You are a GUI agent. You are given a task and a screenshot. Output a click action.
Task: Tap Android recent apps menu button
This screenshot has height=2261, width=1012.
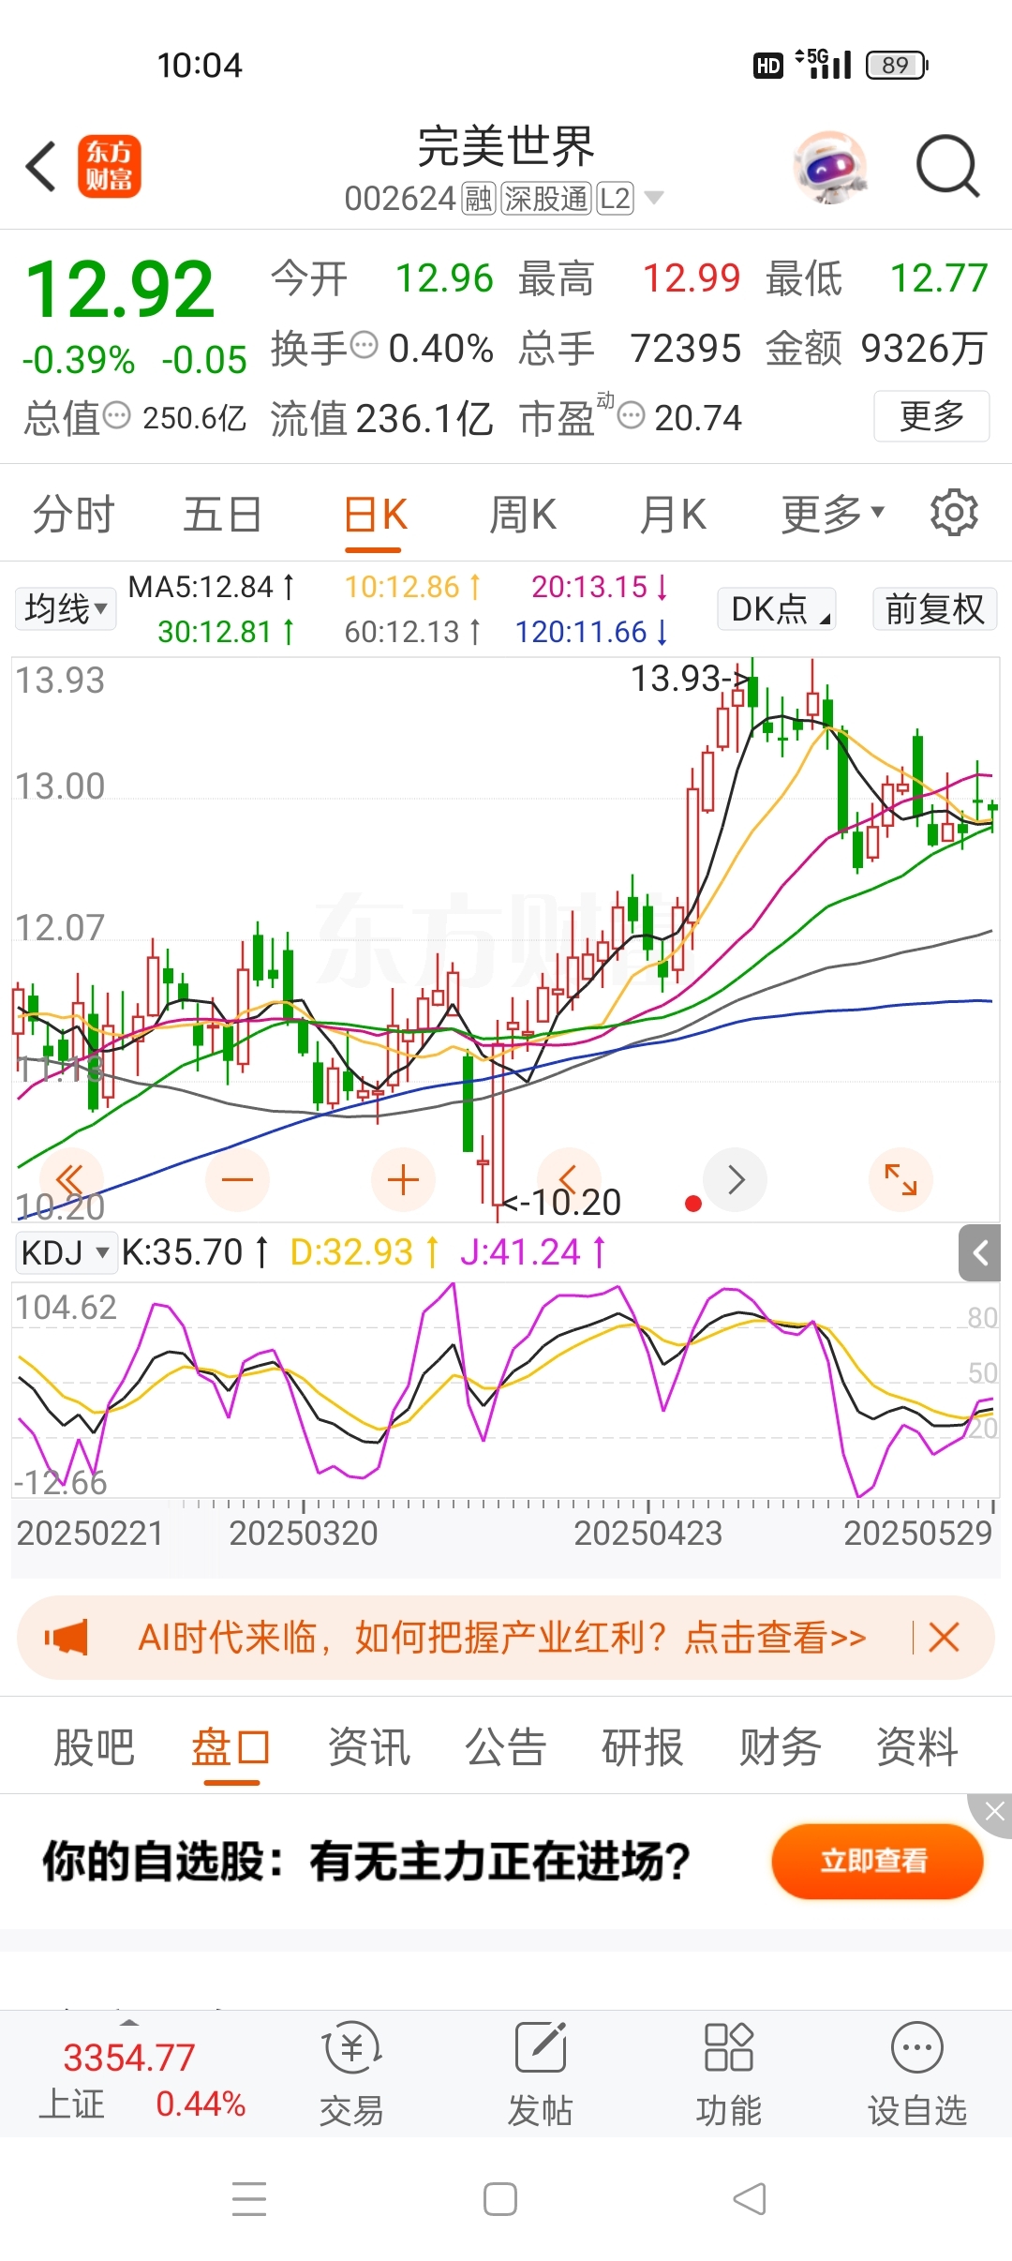(x=249, y=2198)
